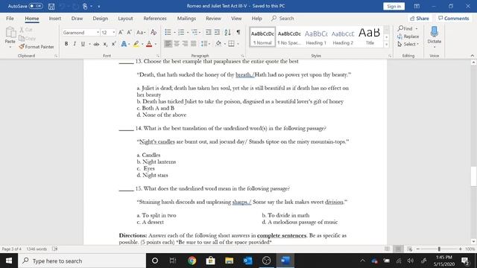Click the Save icon in title bar
Screen dimensions: 477x268
(51, 7)
